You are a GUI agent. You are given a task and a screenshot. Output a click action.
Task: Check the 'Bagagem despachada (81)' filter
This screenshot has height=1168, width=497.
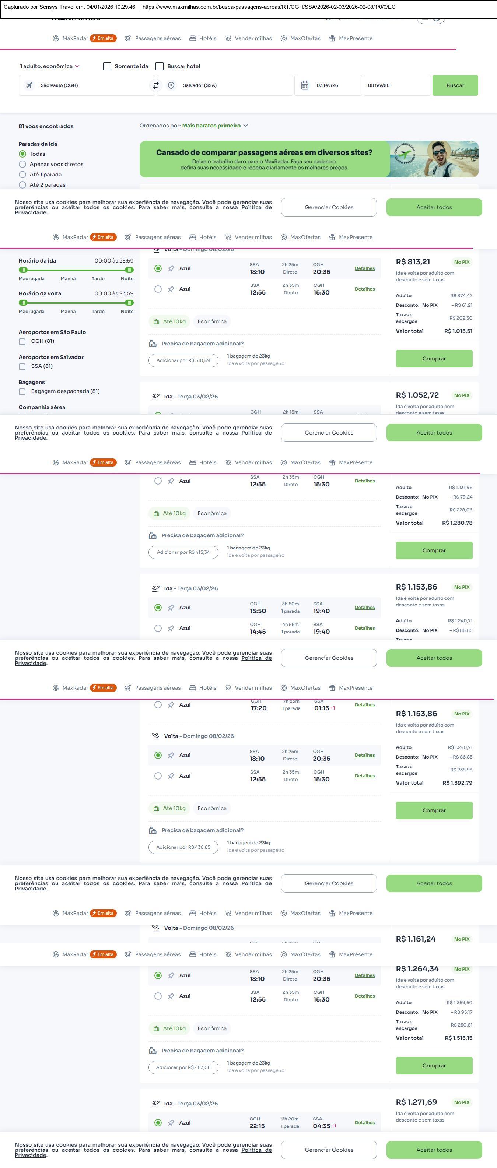tap(22, 391)
